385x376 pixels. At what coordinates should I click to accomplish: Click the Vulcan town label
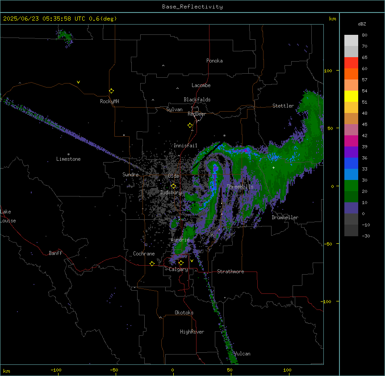click(x=242, y=354)
